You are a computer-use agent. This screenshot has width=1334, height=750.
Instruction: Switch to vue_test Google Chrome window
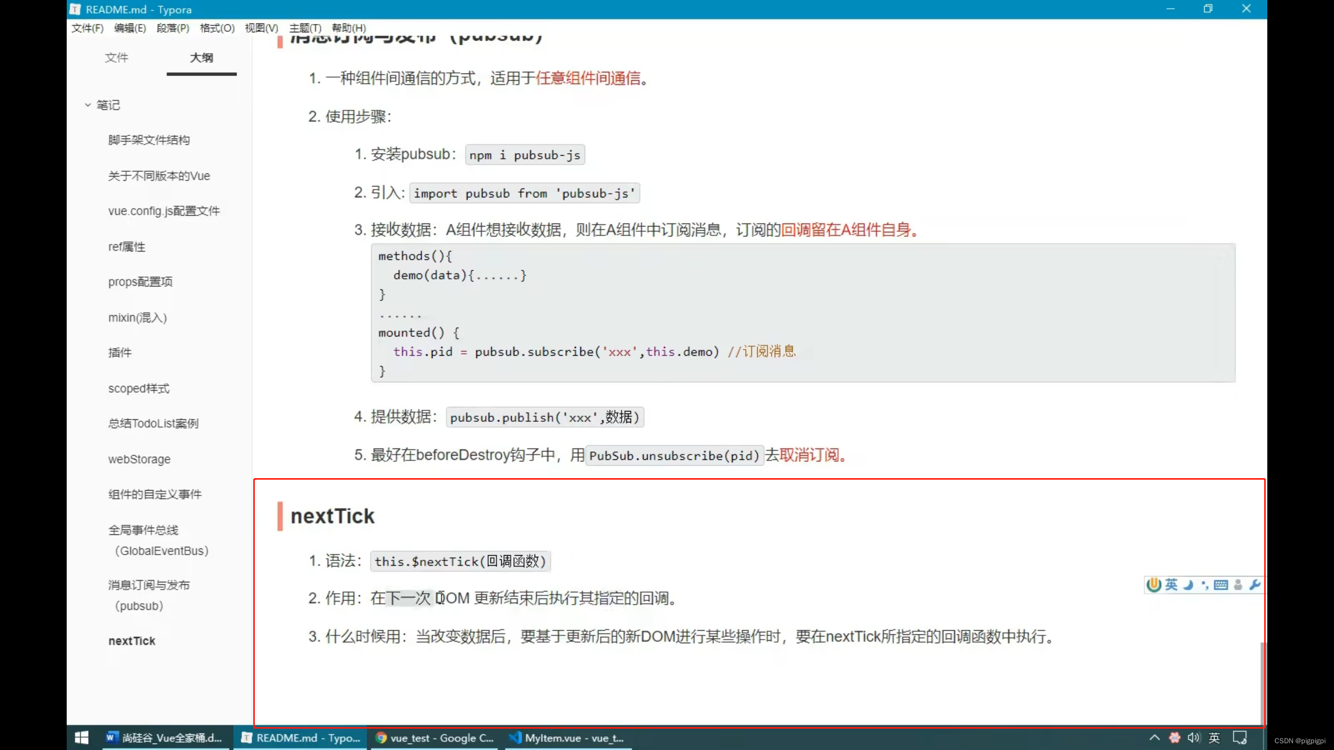click(x=435, y=738)
